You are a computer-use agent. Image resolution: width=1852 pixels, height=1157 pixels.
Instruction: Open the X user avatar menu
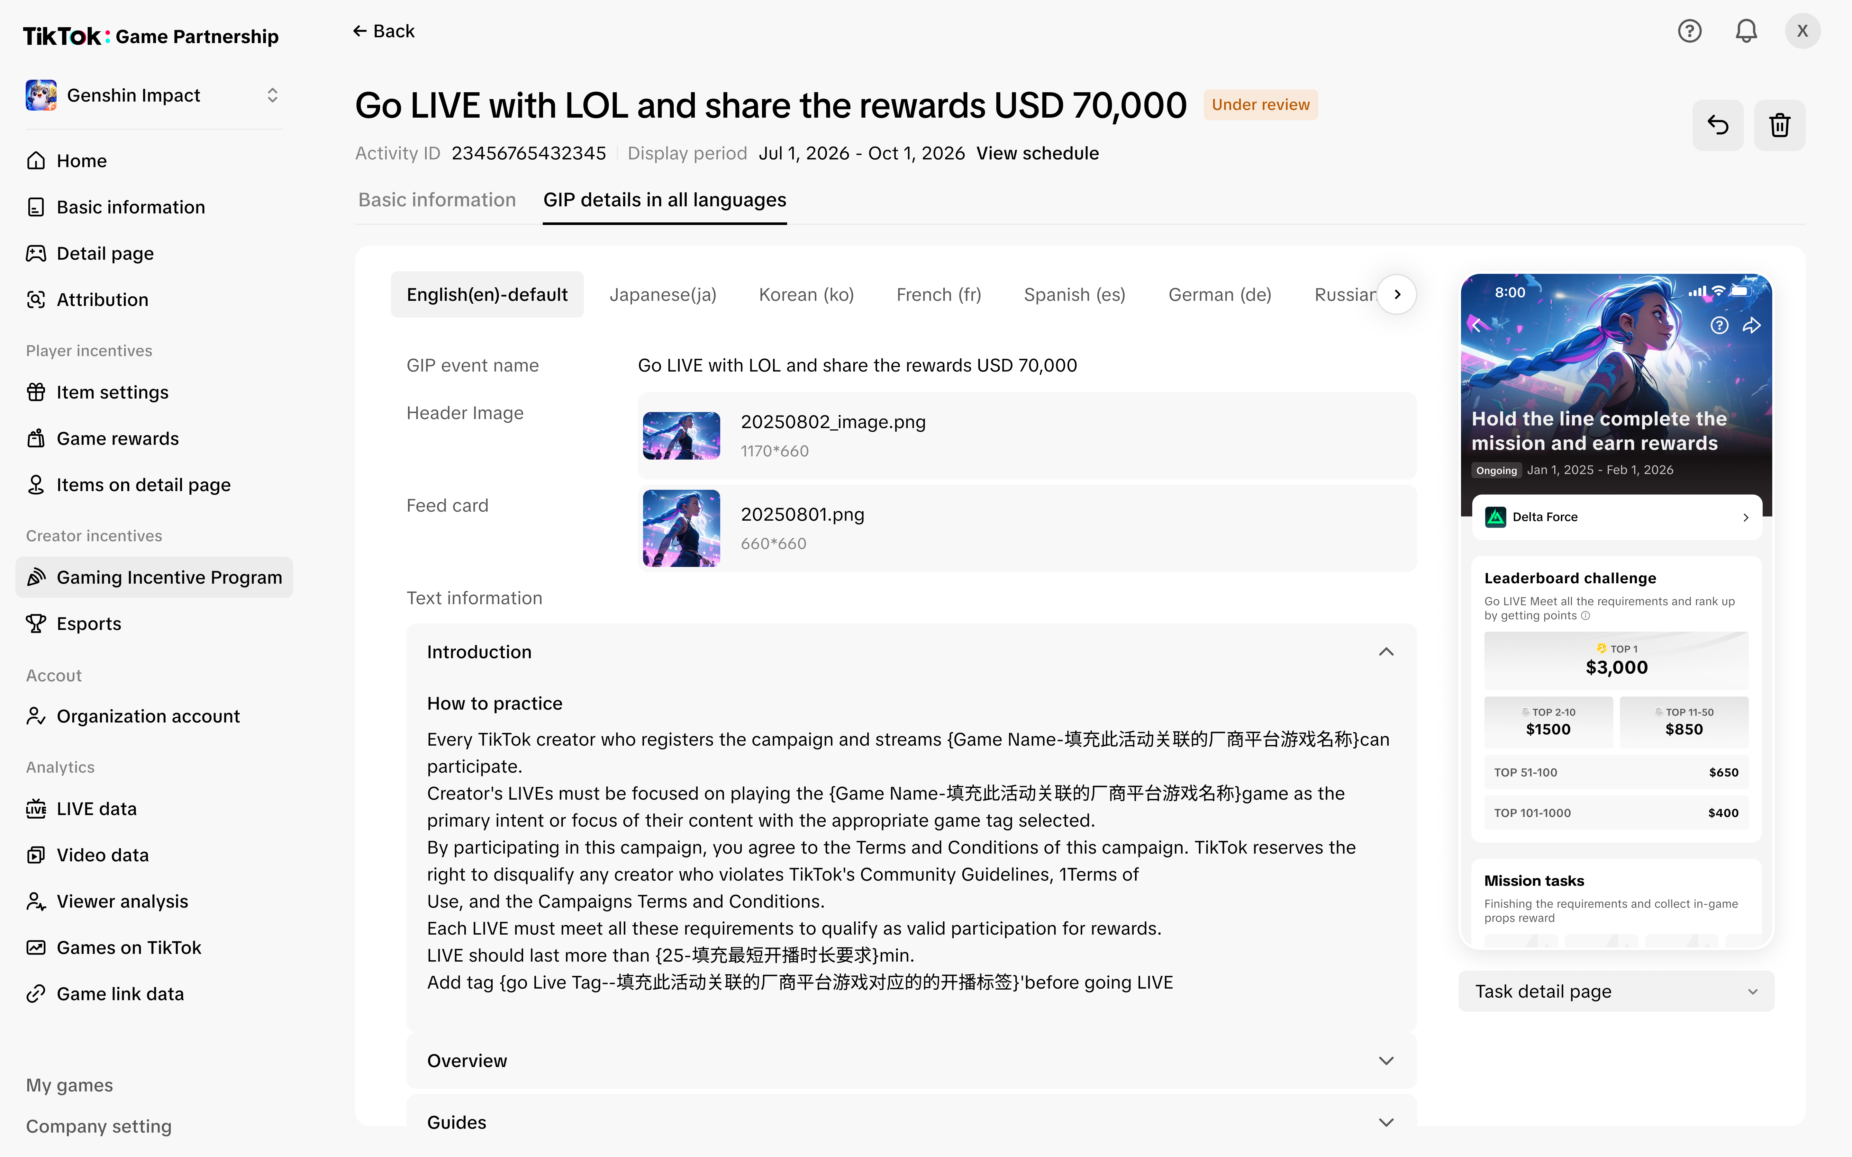click(1802, 31)
